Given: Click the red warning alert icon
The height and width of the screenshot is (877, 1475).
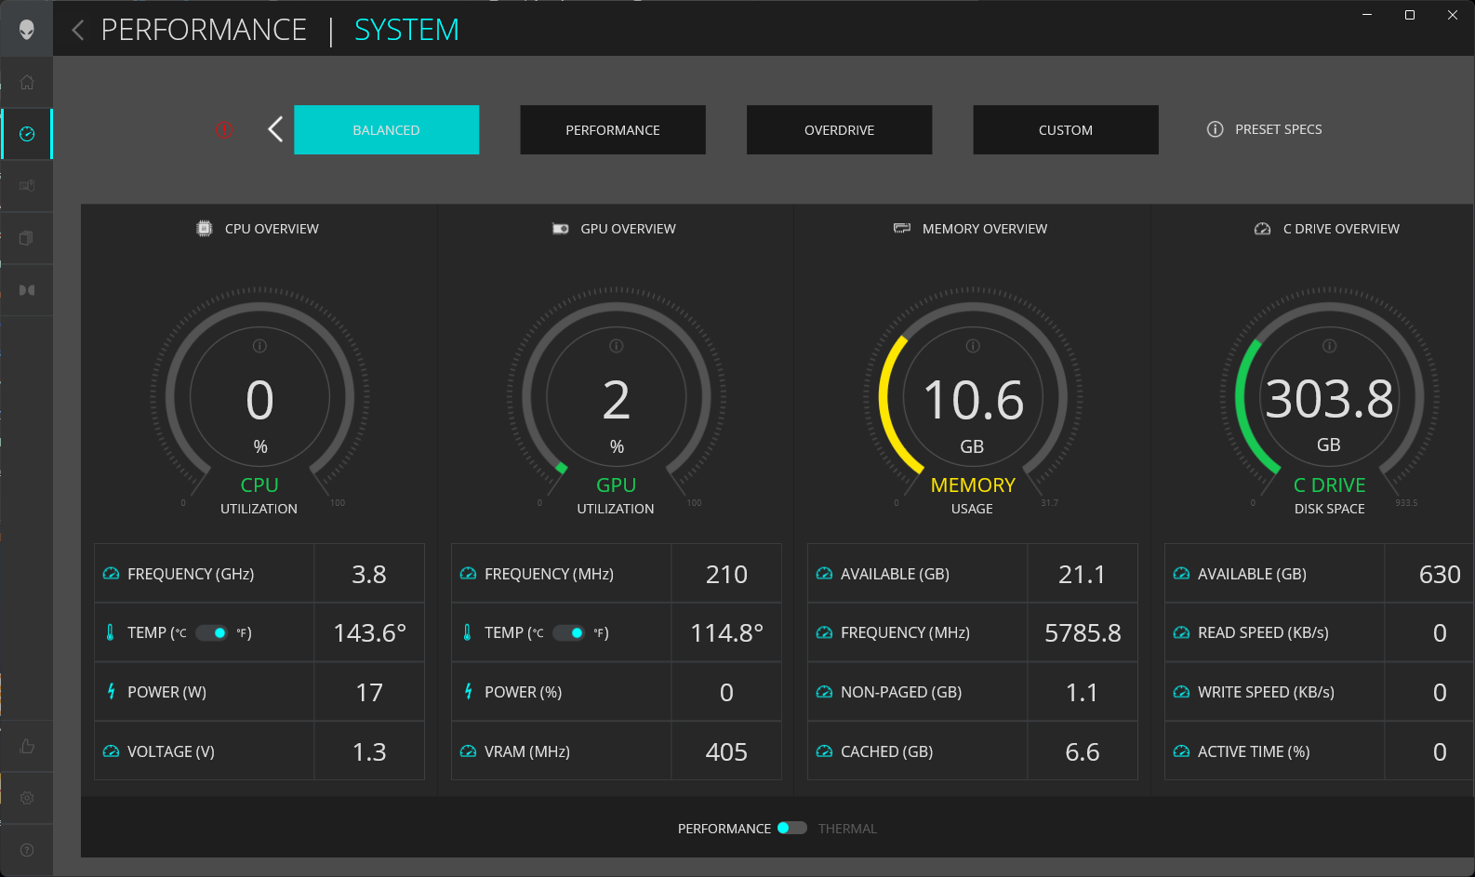Looking at the screenshot, I should (x=223, y=129).
